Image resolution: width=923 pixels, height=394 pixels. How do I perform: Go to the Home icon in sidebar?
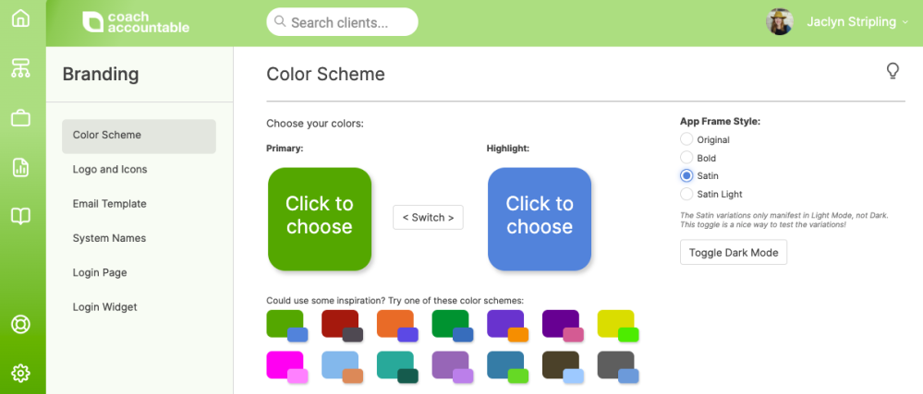20,18
